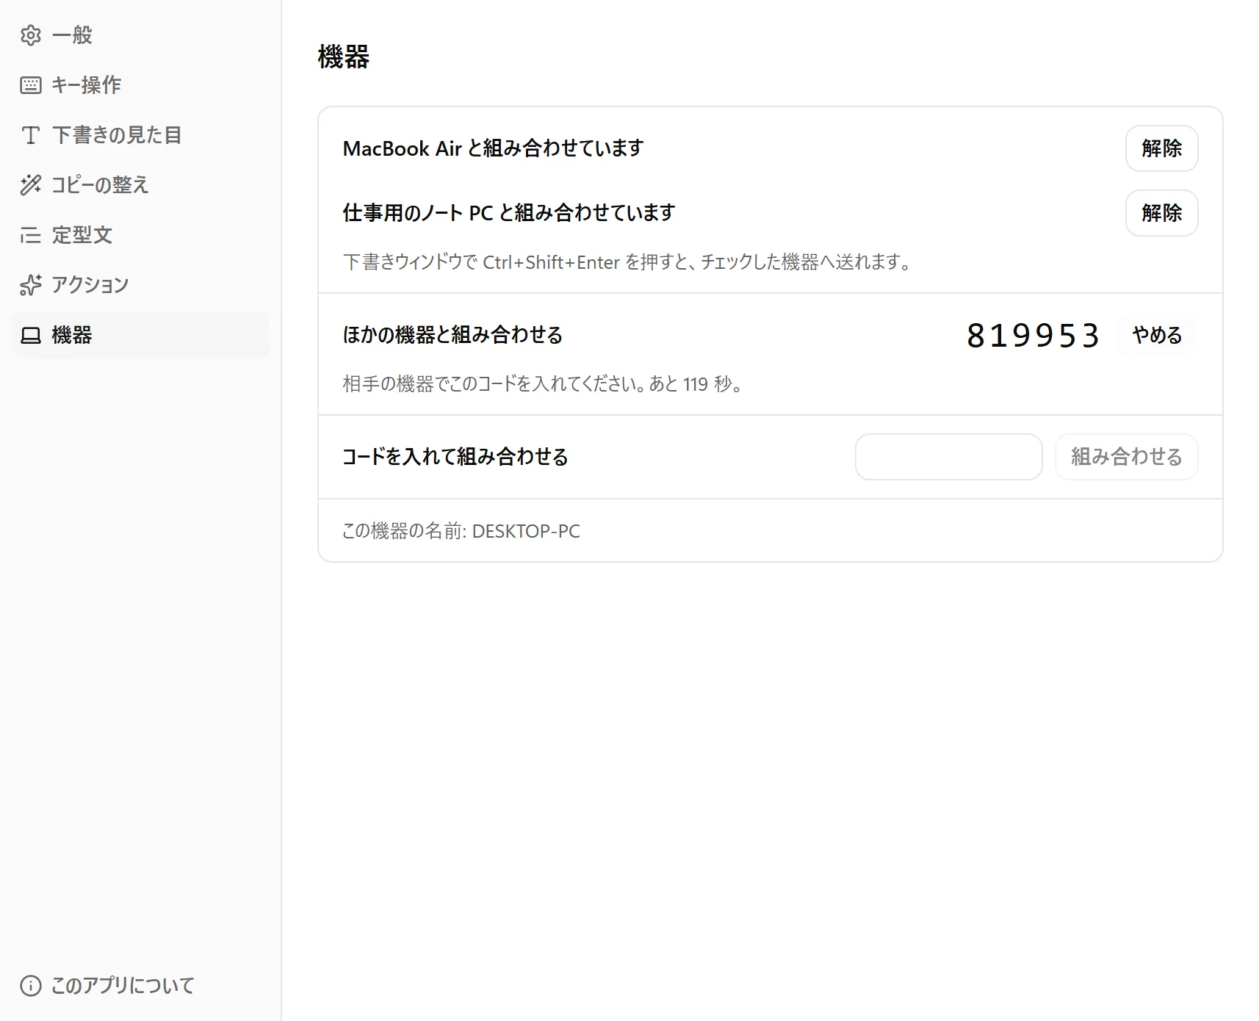
Task: Click the label コードを入れて組み合わせる
Action: pos(455,457)
